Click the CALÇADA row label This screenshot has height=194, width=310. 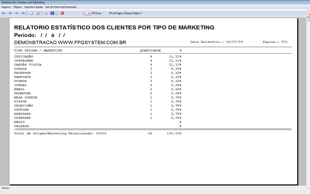(x=21, y=126)
